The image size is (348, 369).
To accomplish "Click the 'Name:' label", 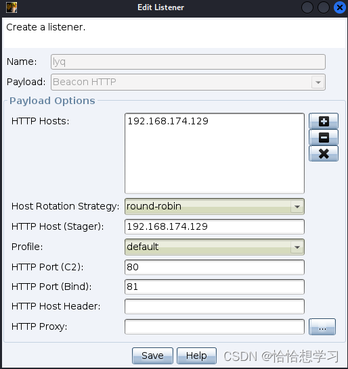I will (22, 62).
